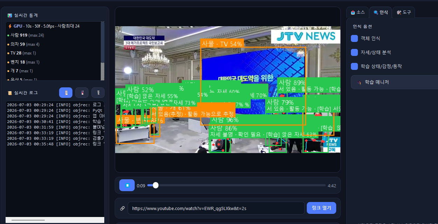This screenshot has width=438, height=224.
Task: Click the 00:30:41 log entry
Action: 55,122
